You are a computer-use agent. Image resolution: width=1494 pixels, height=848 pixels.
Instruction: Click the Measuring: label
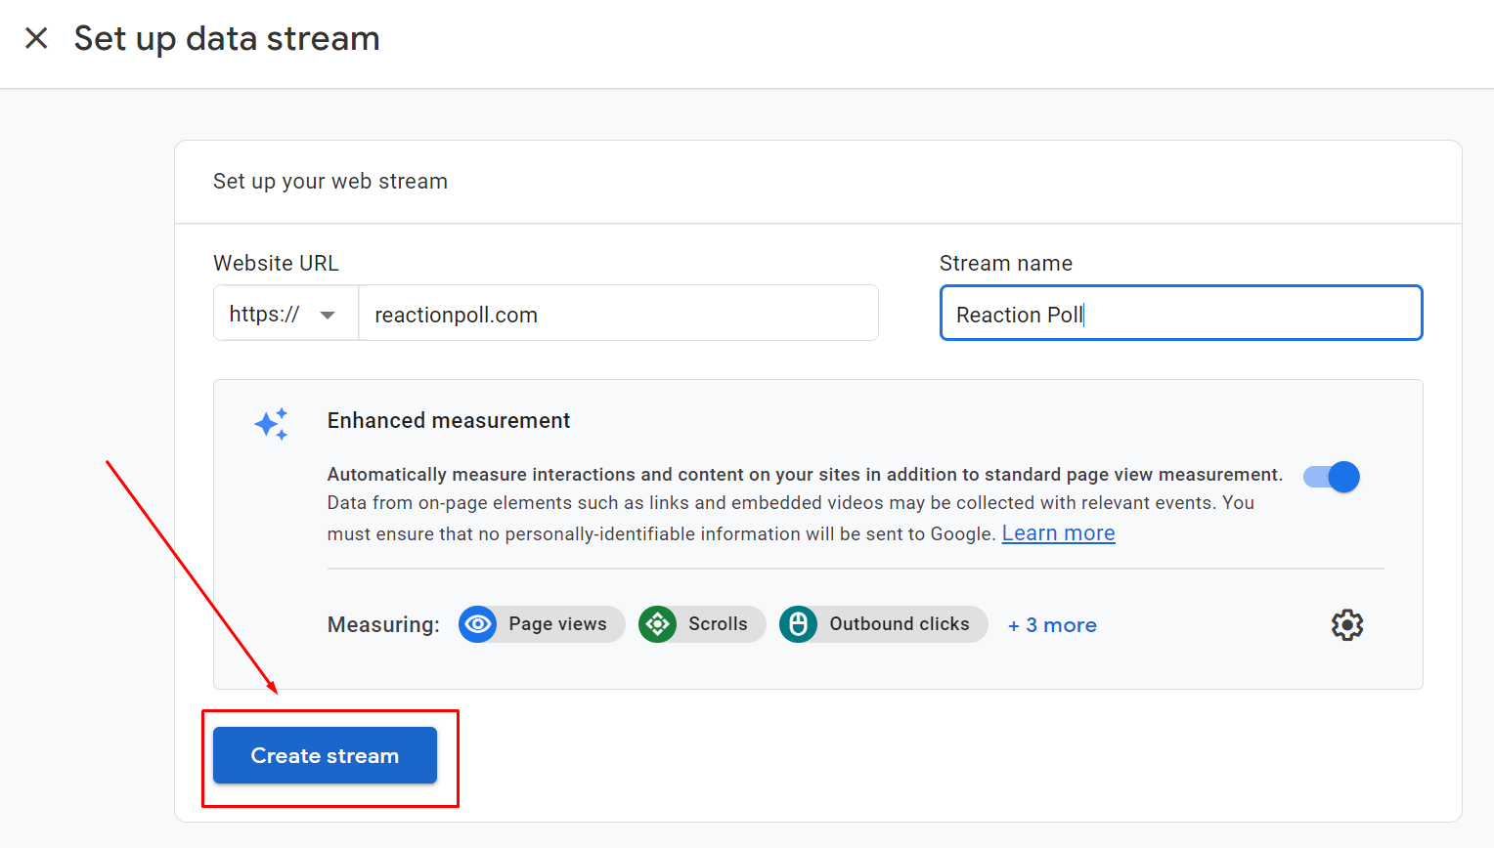point(383,625)
